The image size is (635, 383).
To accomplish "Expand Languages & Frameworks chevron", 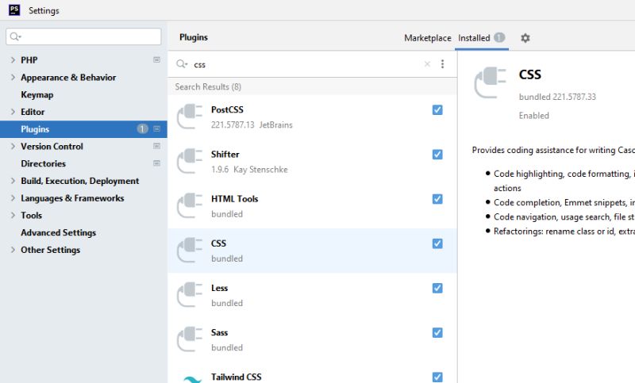I will pyautogui.click(x=13, y=197).
